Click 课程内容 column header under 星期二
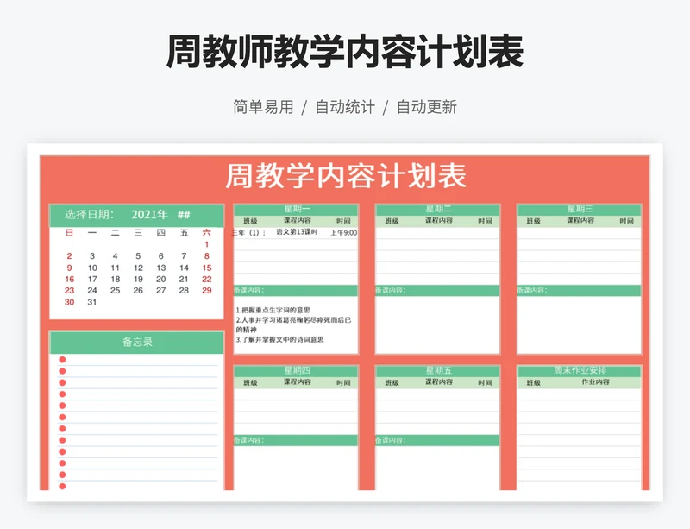 439,220
